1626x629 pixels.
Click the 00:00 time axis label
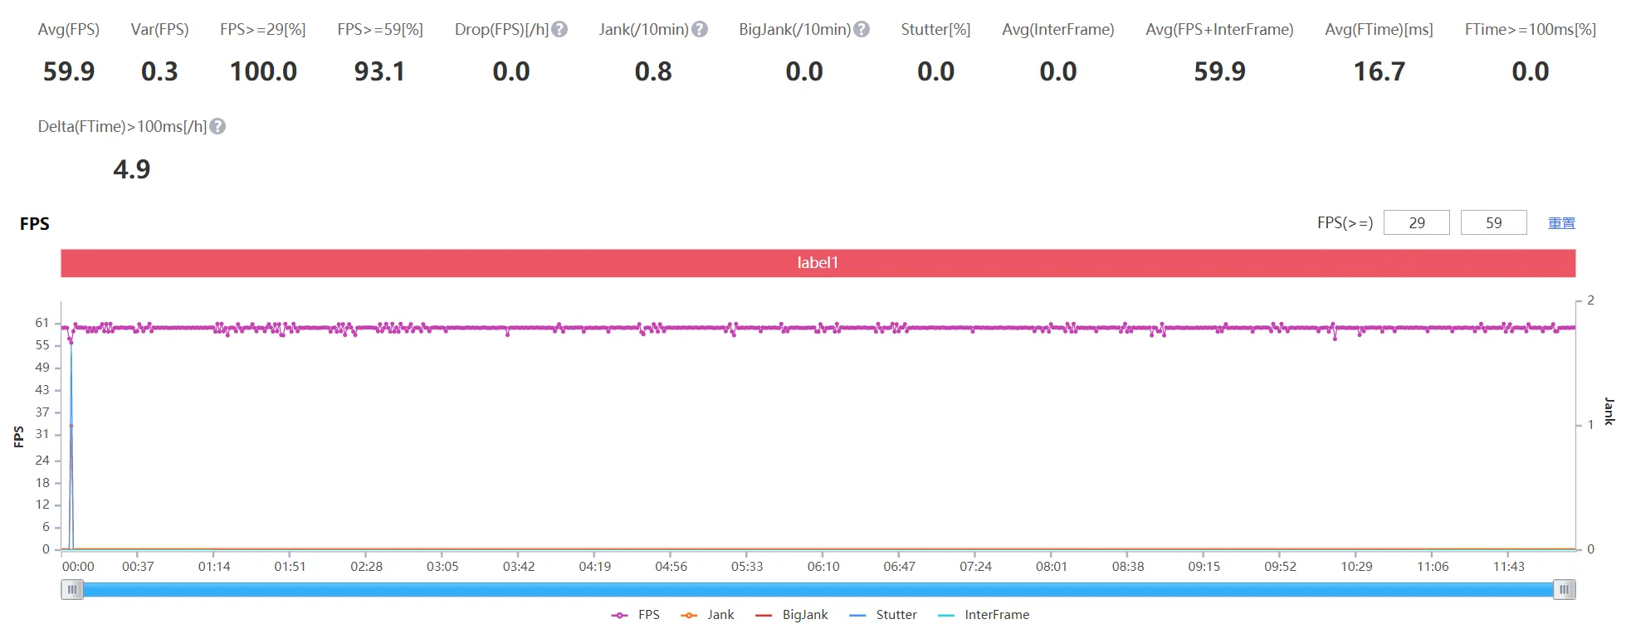tap(78, 567)
